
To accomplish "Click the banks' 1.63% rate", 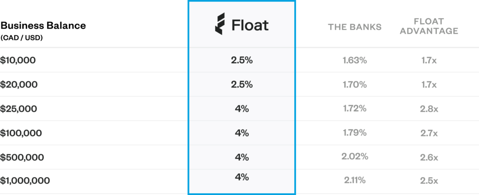I will point(355,60).
